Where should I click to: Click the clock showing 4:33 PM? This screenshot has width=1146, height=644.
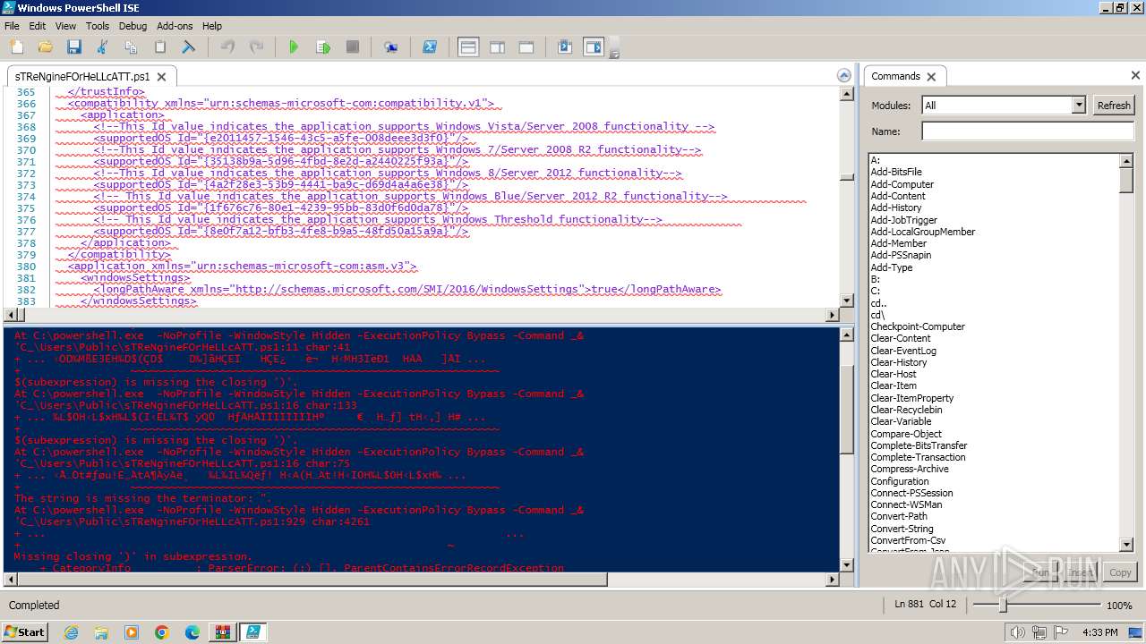click(x=1099, y=632)
